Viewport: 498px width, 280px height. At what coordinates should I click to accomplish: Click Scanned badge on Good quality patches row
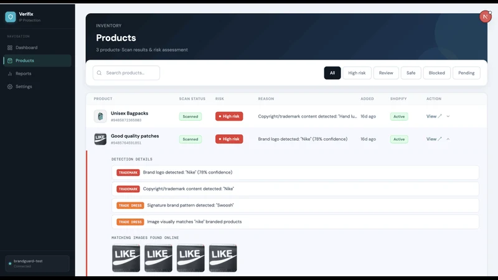(190, 139)
